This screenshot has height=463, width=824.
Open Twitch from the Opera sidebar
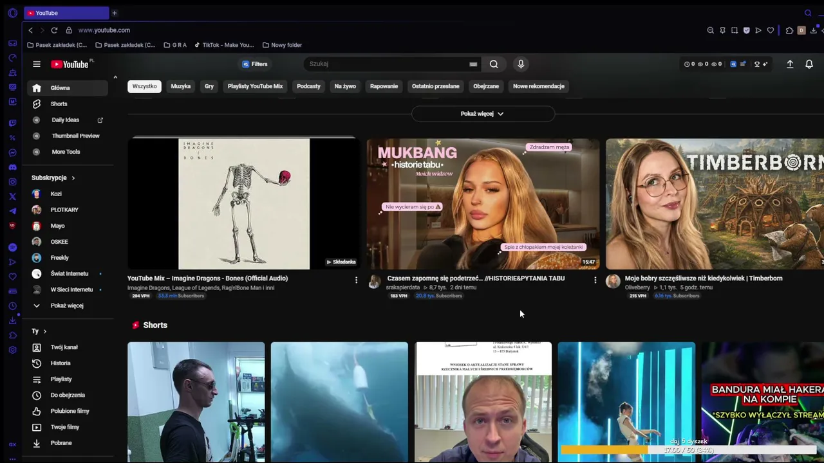12,123
